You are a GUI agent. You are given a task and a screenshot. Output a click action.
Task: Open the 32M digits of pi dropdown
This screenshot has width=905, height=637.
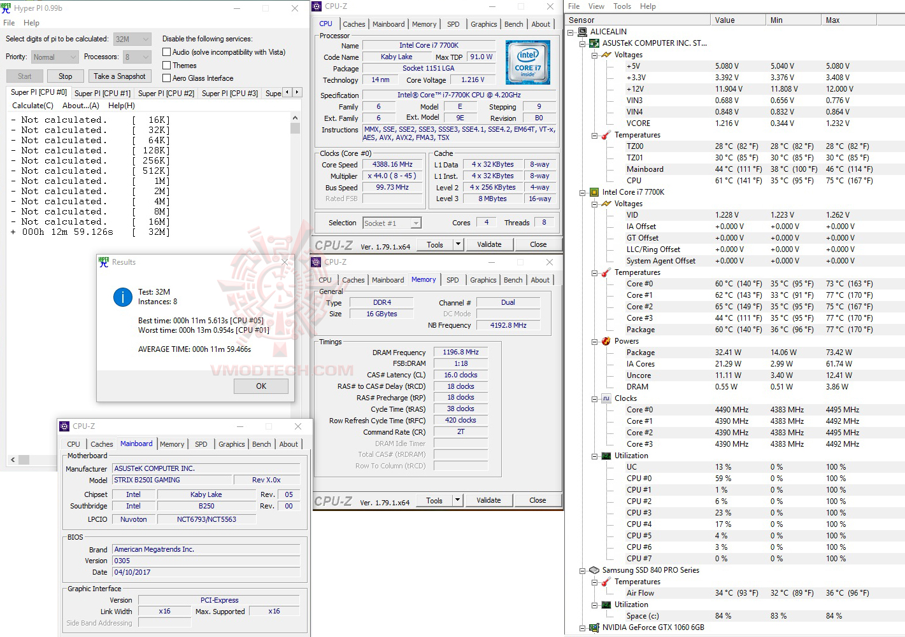click(x=132, y=39)
